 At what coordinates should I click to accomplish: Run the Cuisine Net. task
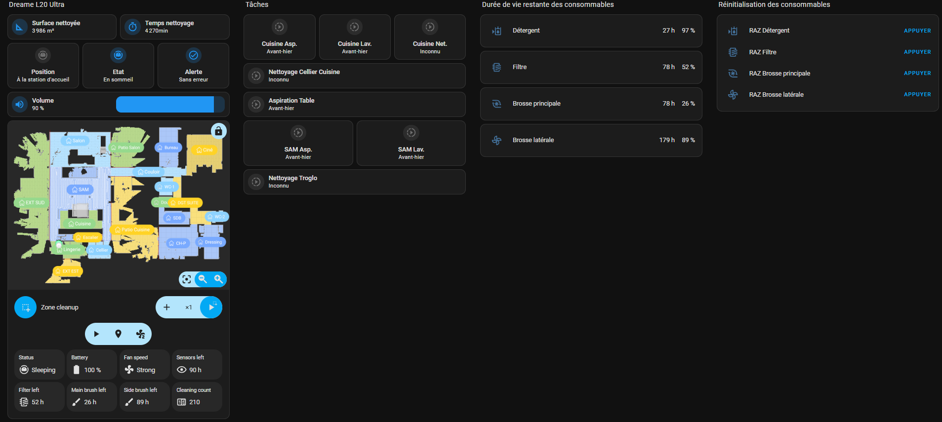(x=430, y=37)
